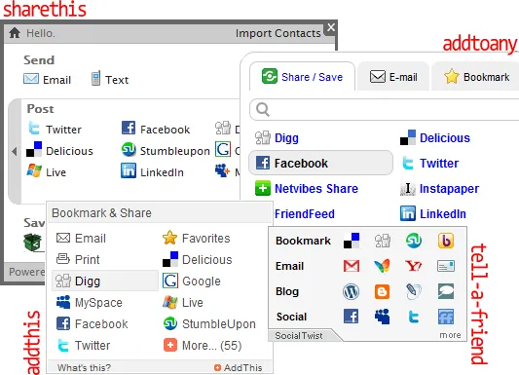Select Google in AddThis menu
The height and width of the screenshot is (375, 519).
tap(191, 281)
